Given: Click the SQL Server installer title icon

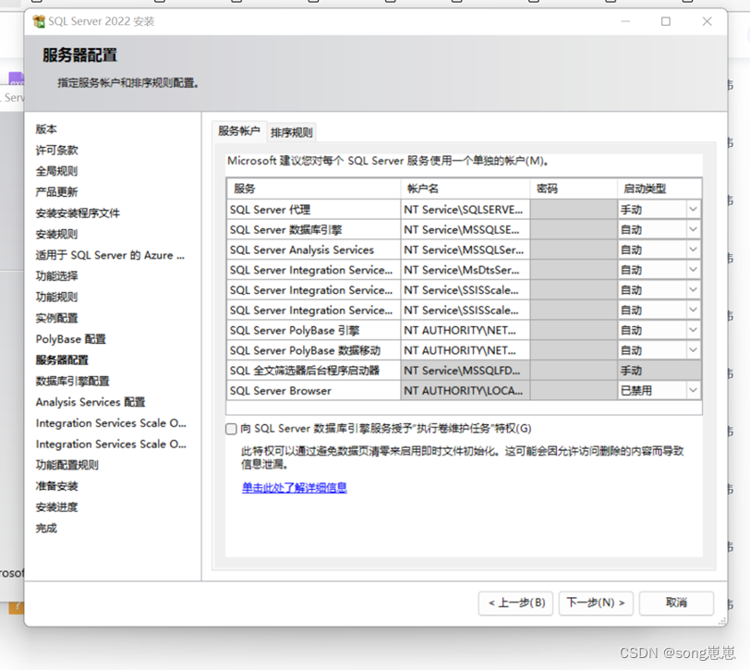Looking at the screenshot, I should [x=39, y=21].
